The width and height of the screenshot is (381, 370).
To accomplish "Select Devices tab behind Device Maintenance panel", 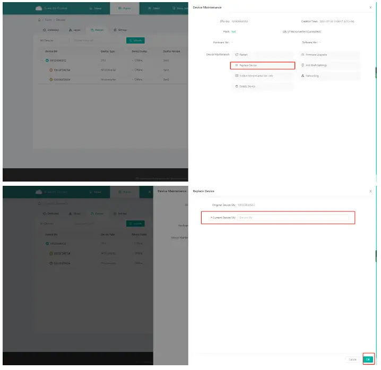I will click(x=97, y=30).
